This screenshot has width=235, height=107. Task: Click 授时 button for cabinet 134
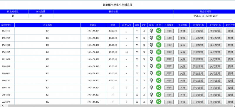(x=231, y=31)
